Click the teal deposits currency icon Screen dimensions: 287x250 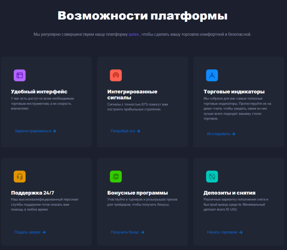tap(212, 176)
